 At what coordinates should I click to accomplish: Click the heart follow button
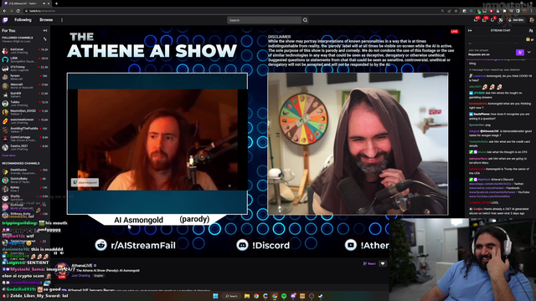(383, 263)
